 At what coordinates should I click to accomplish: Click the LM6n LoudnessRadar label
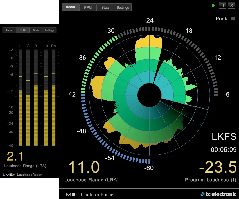(87, 194)
